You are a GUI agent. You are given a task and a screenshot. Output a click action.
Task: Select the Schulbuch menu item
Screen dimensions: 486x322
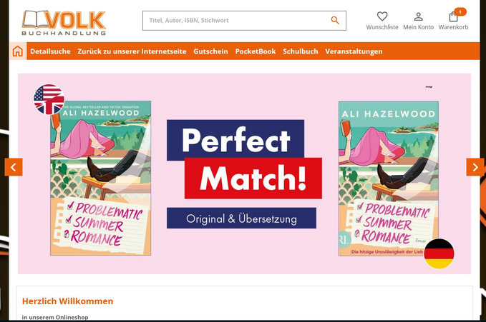(301, 51)
